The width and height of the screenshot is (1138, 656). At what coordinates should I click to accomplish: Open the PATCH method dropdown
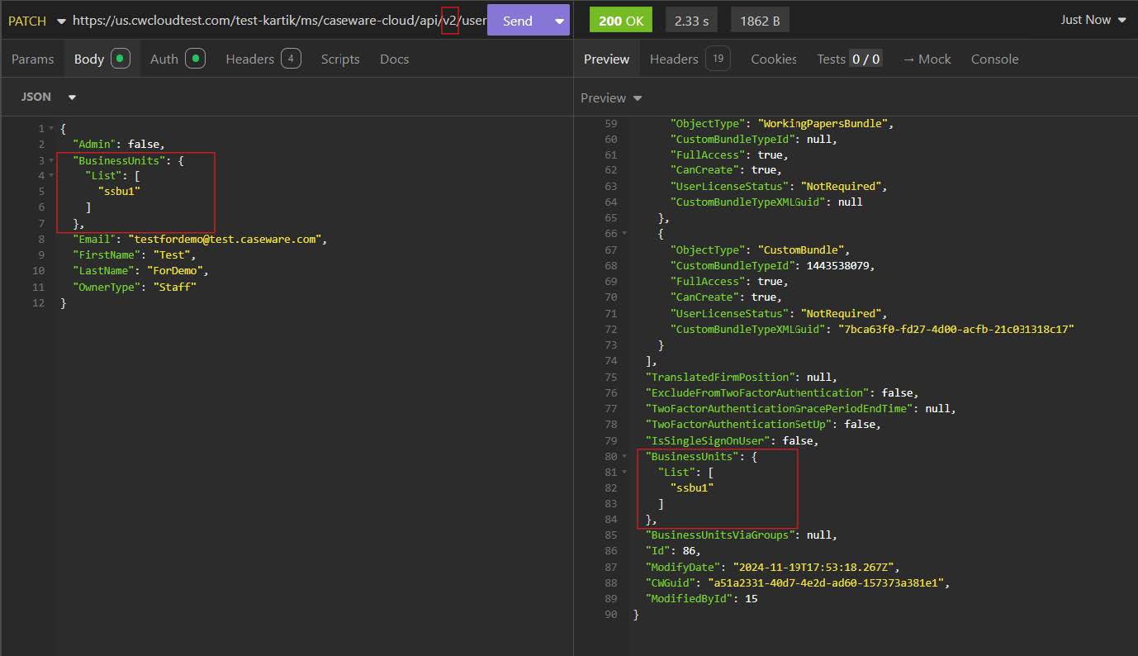pos(36,21)
